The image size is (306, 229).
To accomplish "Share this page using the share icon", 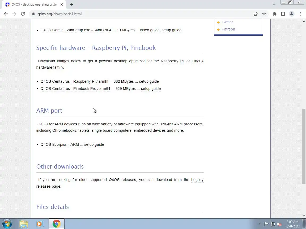I will click(x=256, y=14).
